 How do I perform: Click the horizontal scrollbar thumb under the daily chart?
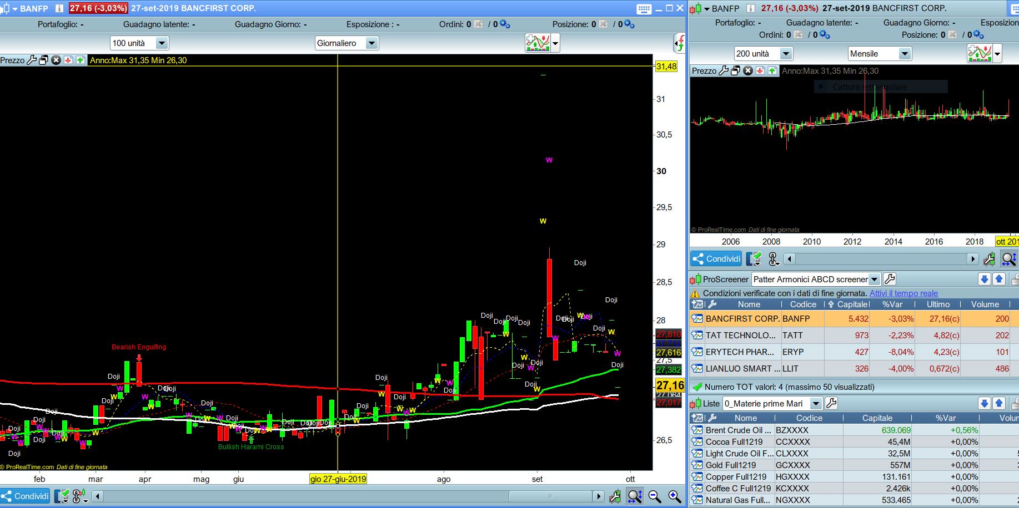pos(550,496)
